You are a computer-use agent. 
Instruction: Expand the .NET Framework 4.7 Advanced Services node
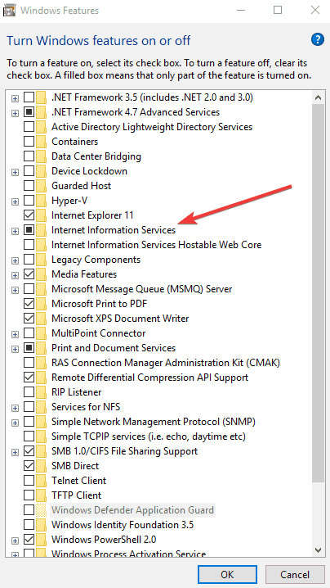click(15, 113)
